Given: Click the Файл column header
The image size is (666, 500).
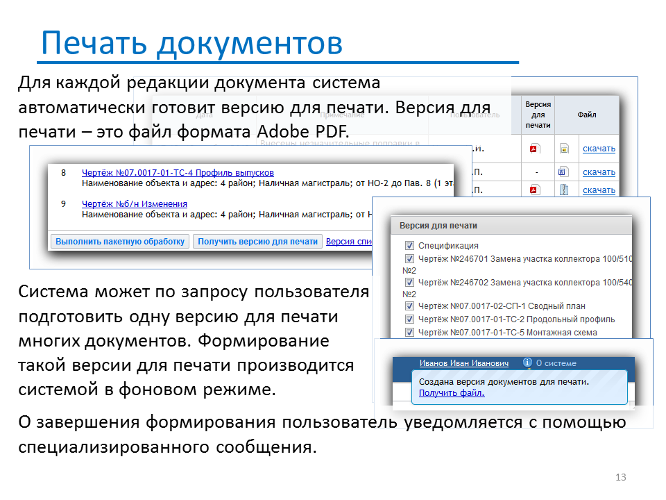Looking at the screenshot, I should [x=587, y=115].
